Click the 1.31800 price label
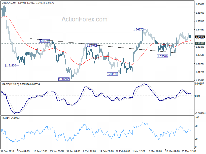This screenshot has width=206, height=154. pyautogui.click(x=11, y=65)
